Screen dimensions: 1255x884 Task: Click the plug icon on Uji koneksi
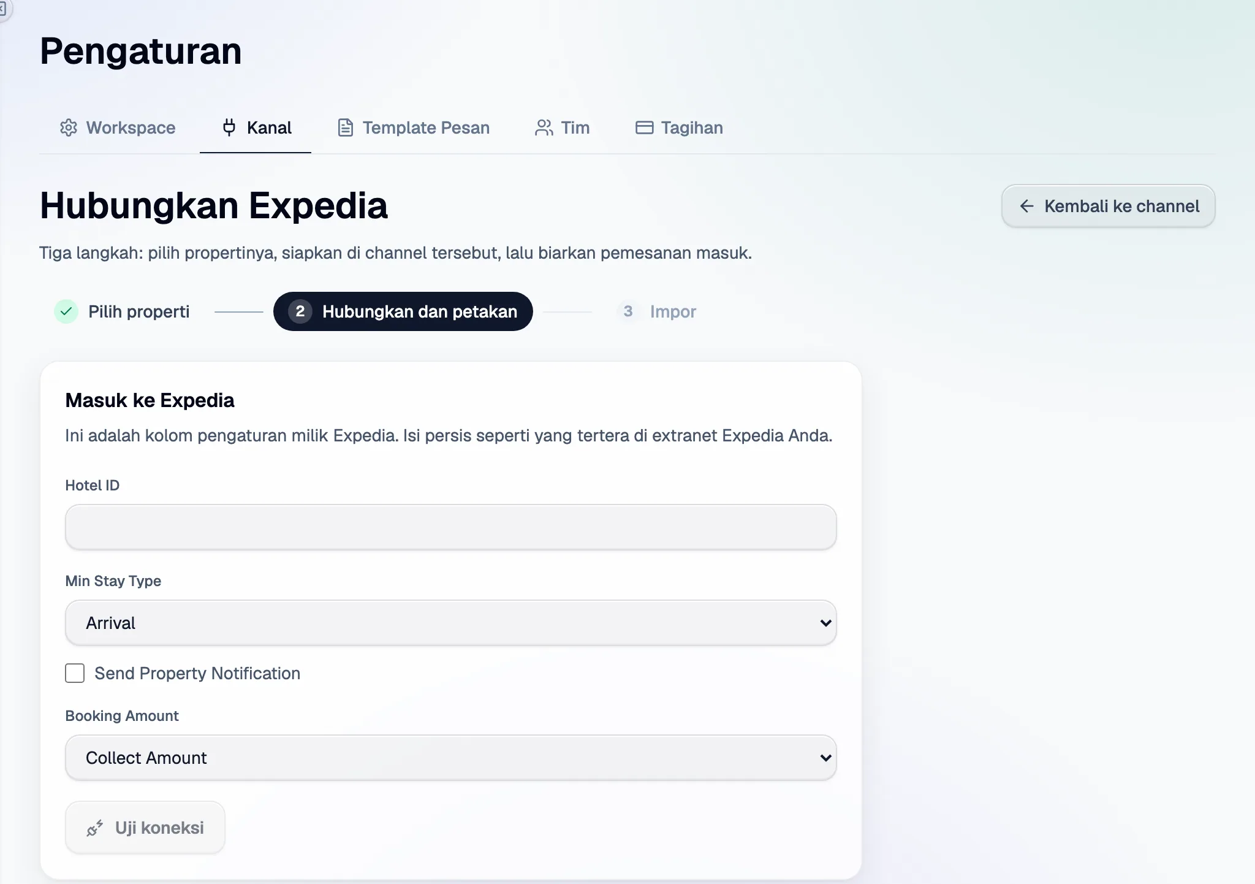point(94,828)
